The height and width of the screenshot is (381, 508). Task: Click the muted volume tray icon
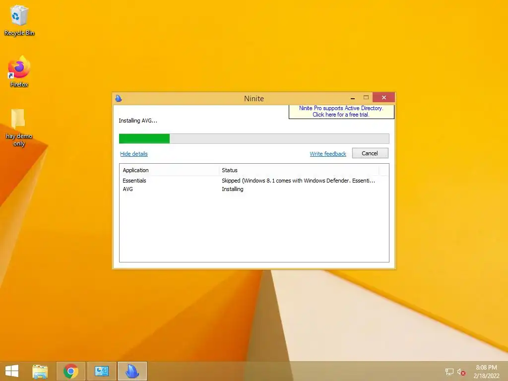click(461, 372)
